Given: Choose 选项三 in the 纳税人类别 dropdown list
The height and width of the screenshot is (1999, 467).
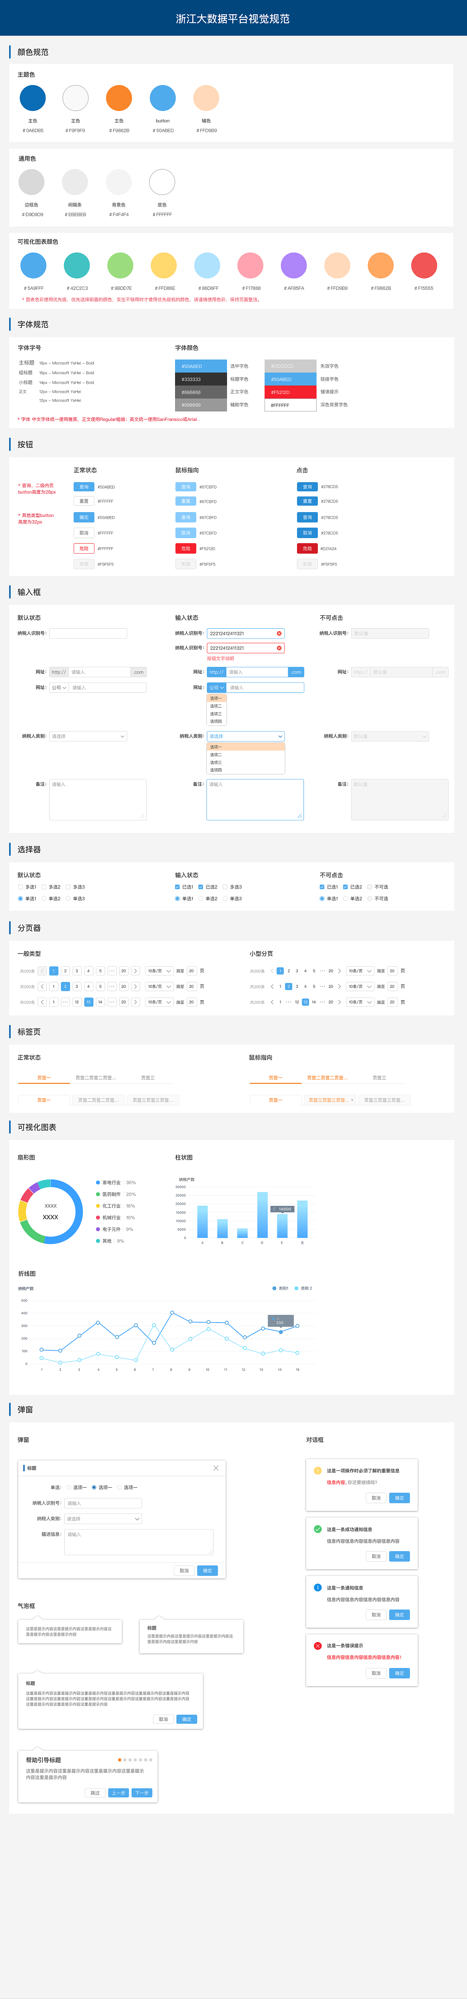Looking at the screenshot, I should coord(245,763).
